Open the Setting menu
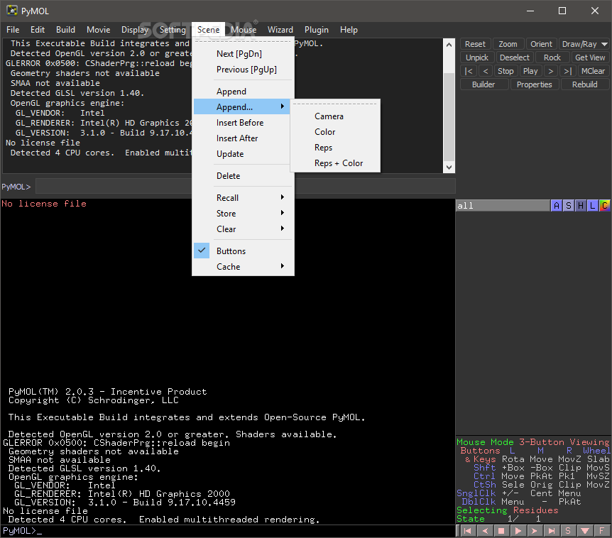The image size is (612, 538). click(173, 30)
